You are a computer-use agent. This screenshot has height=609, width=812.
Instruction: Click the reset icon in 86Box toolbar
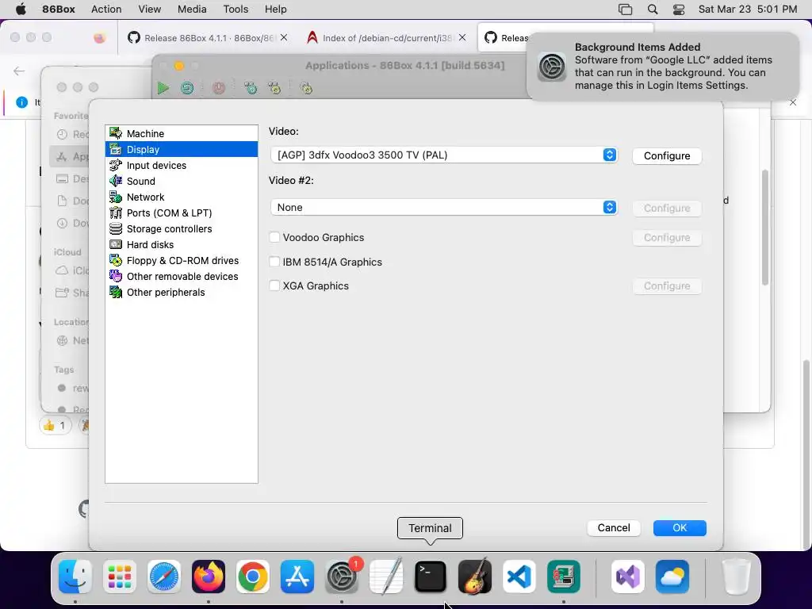pyautogui.click(x=187, y=88)
